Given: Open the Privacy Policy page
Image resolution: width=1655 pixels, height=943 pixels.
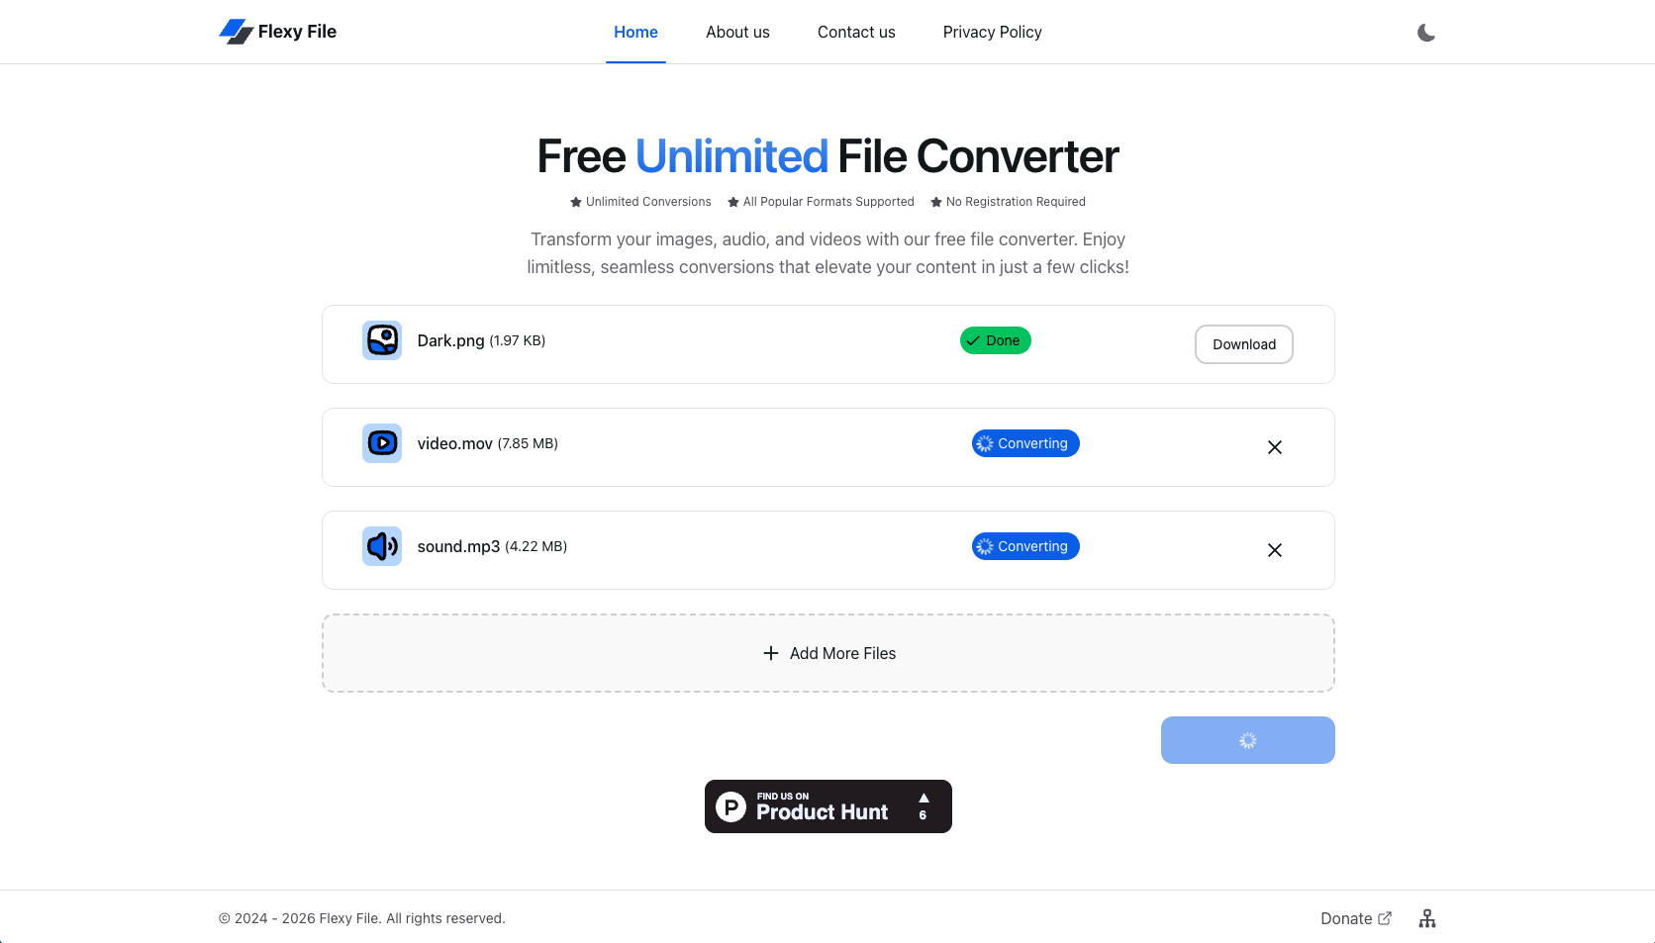Looking at the screenshot, I should pos(992,32).
